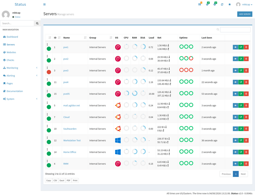Delete Vaultwarden server trash button

click(x=246, y=129)
